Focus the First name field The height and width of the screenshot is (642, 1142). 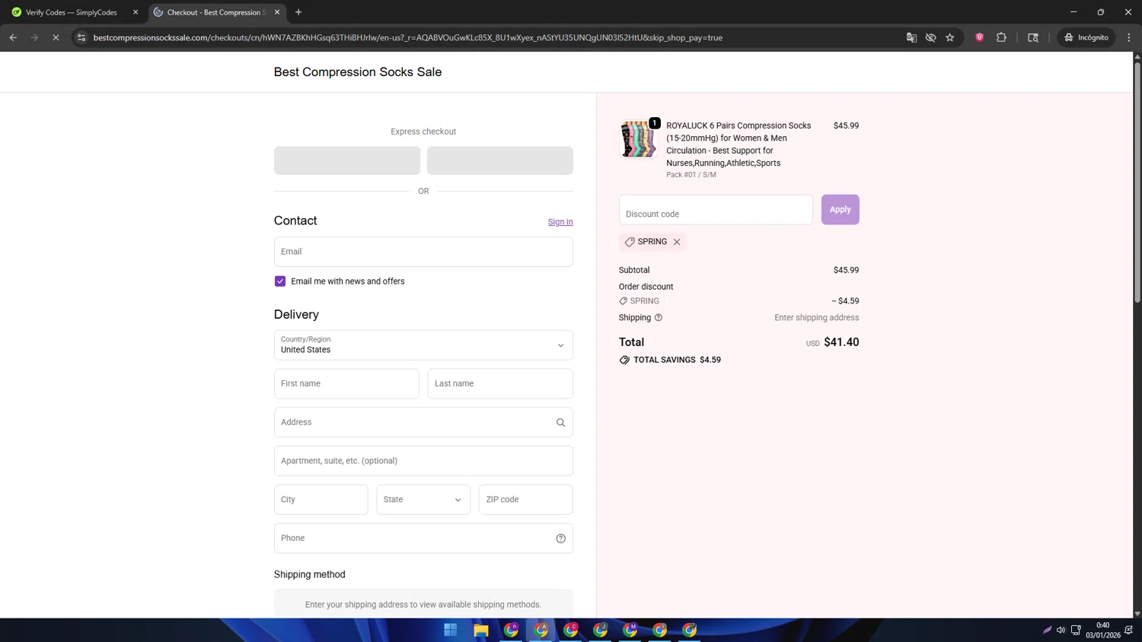tap(346, 384)
